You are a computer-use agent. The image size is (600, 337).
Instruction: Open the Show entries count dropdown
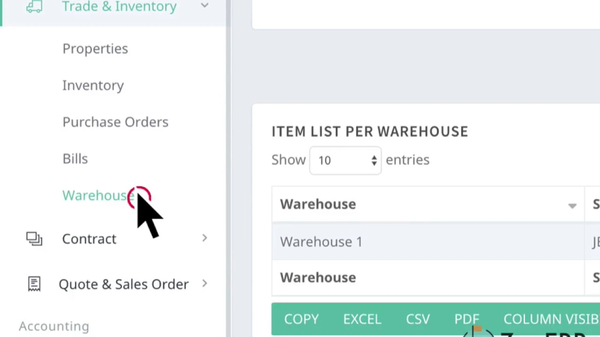click(345, 160)
